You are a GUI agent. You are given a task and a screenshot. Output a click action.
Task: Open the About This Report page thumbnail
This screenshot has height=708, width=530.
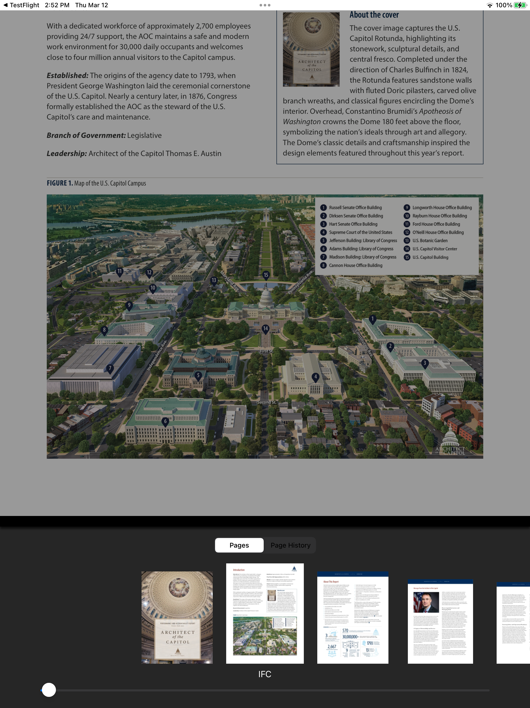[x=352, y=617]
